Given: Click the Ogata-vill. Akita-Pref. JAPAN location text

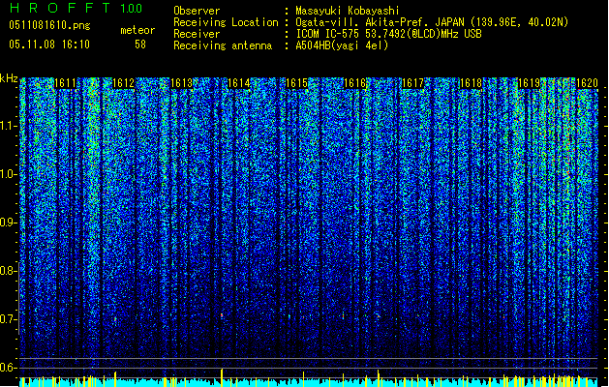Looking at the screenshot, I should click(432, 22).
